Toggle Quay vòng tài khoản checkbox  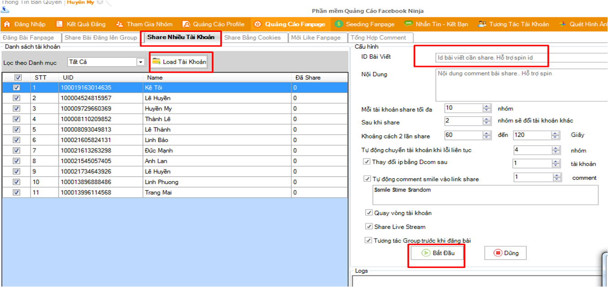pyautogui.click(x=368, y=213)
